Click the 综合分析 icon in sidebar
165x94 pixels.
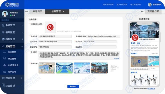click(x=3, y=85)
